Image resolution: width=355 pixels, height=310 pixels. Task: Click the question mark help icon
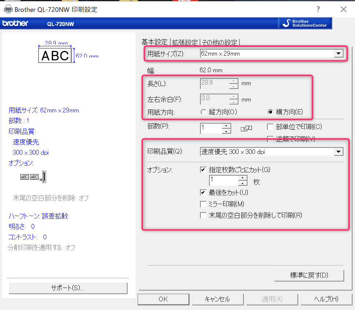[x=318, y=9]
